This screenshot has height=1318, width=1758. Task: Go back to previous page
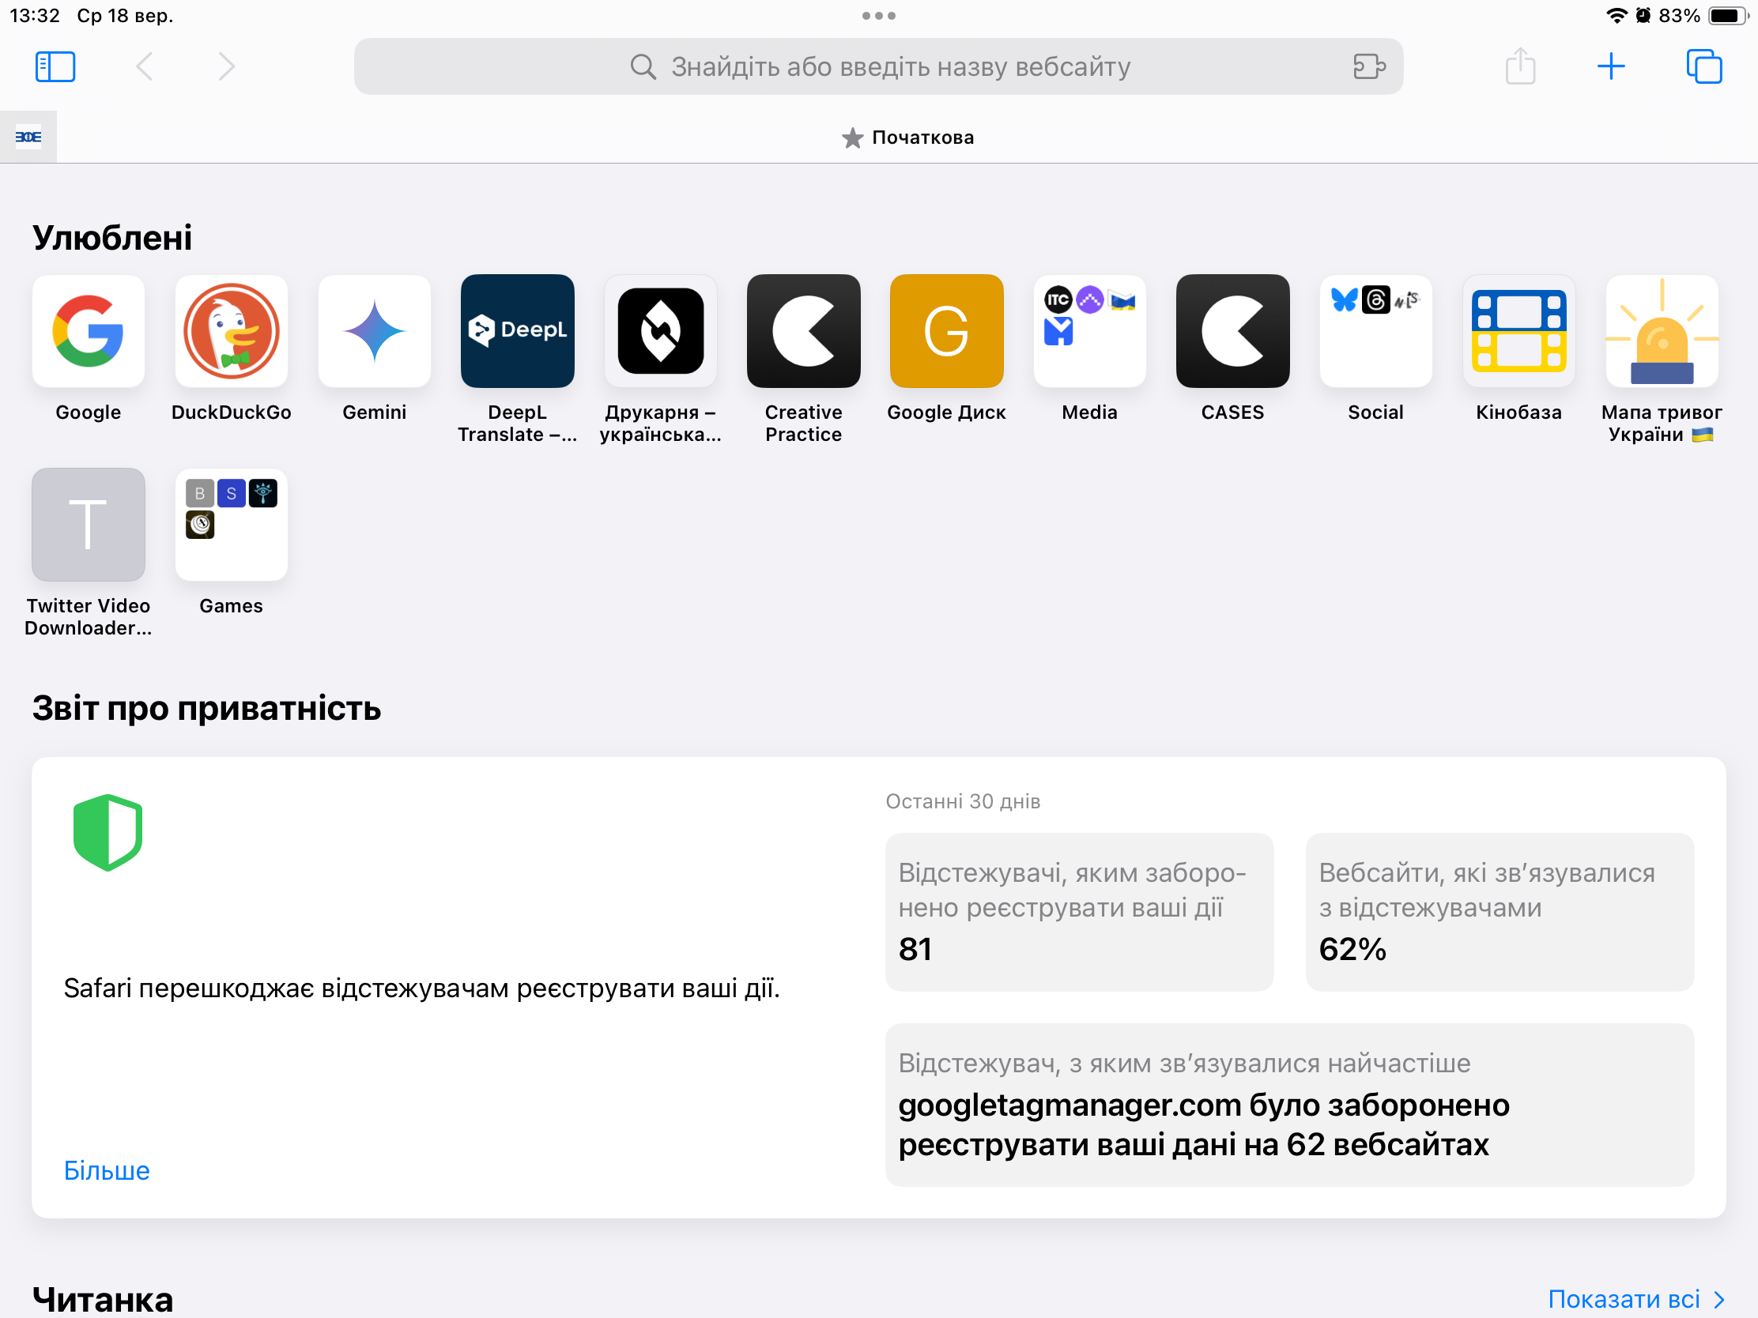point(145,66)
